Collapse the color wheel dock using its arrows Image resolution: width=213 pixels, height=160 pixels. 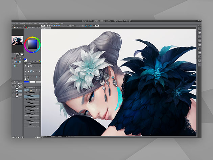click(x=25, y=25)
